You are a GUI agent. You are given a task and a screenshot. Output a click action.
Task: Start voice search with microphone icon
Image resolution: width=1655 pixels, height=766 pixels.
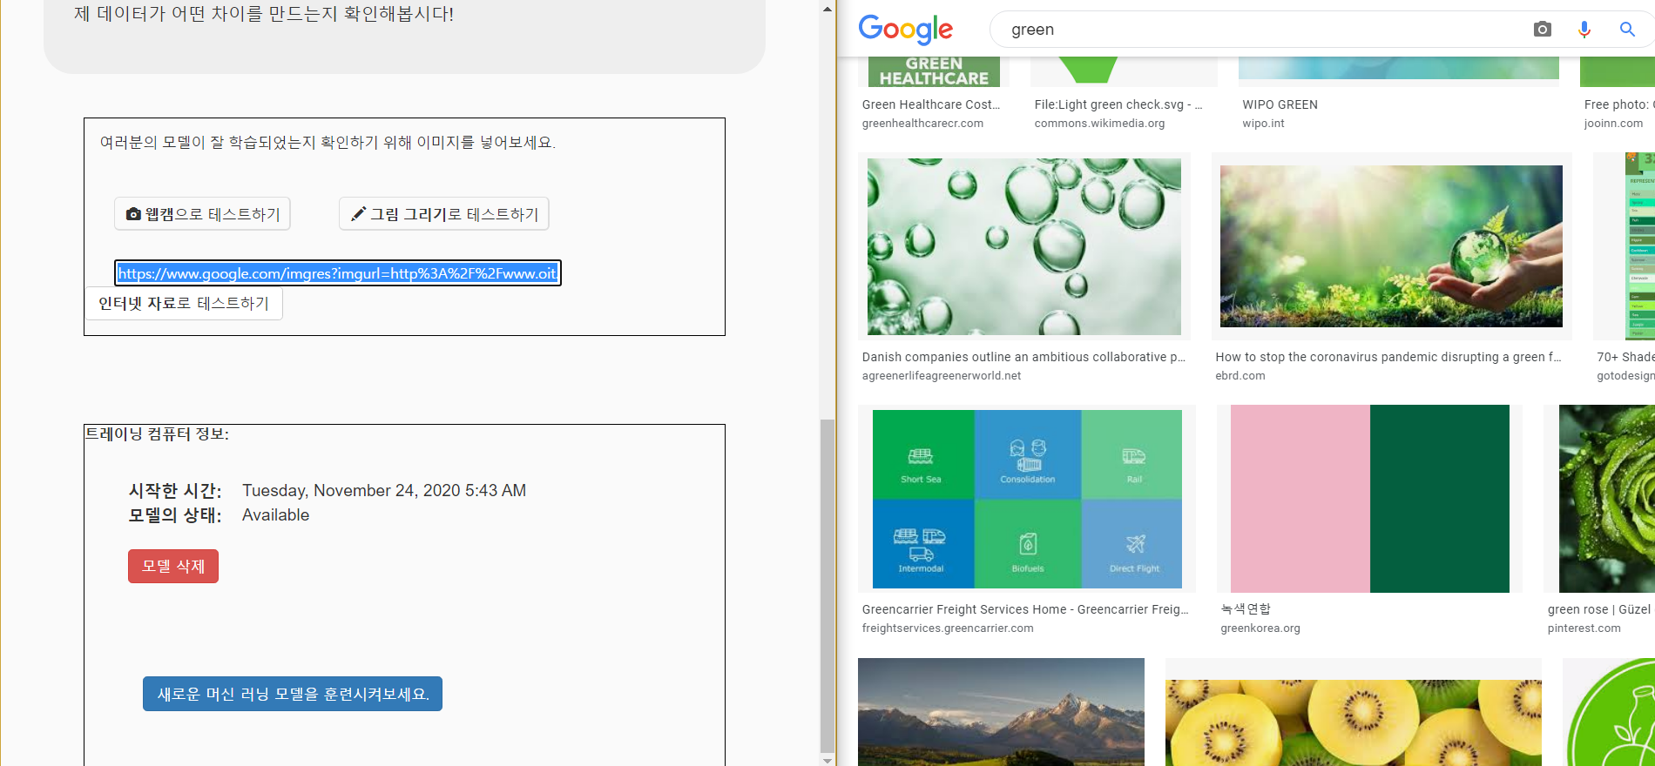[1584, 29]
